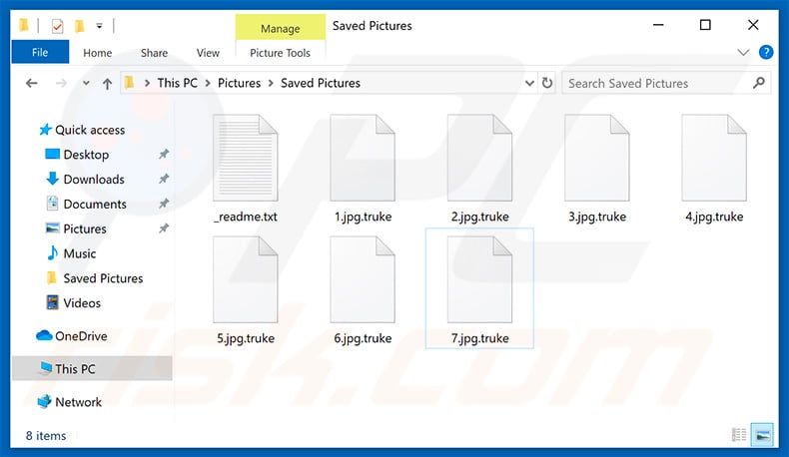Click the search magnifier icon
The image size is (789, 457).
tap(758, 83)
